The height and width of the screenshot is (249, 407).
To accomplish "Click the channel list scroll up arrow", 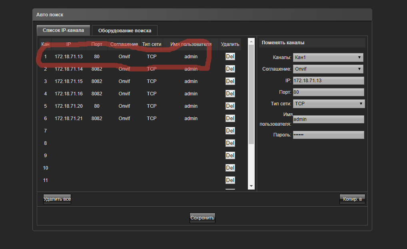I will pyautogui.click(x=251, y=41).
